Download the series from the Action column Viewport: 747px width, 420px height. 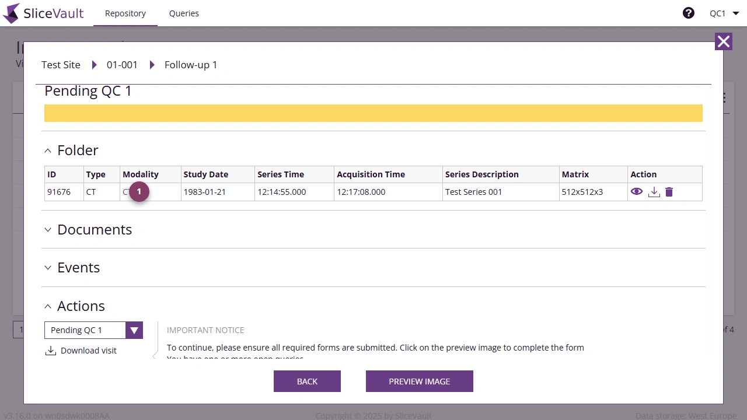coord(654,191)
